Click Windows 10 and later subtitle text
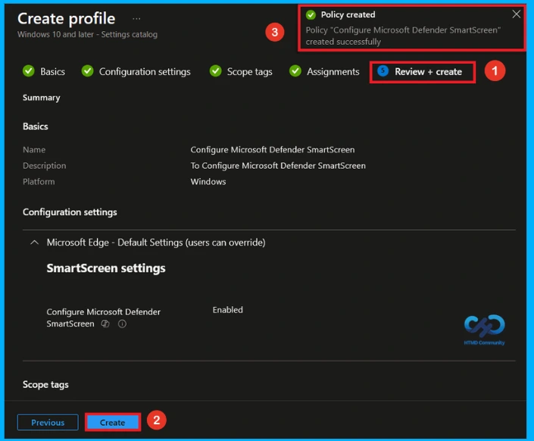The image size is (534, 441). pyautogui.click(x=88, y=34)
